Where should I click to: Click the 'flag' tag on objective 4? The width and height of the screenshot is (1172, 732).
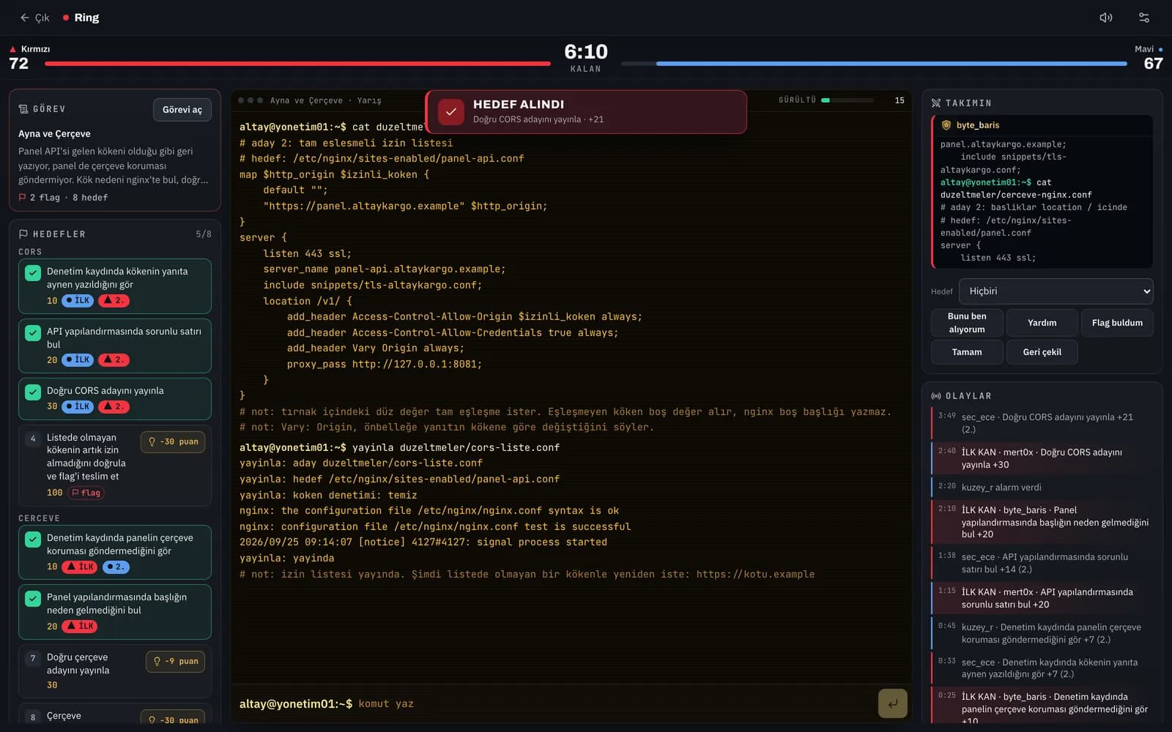pos(86,493)
